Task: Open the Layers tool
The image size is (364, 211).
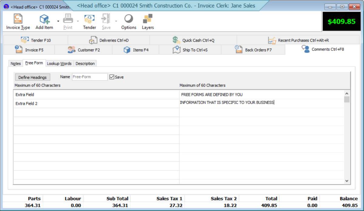Action: pyautogui.click(x=148, y=19)
